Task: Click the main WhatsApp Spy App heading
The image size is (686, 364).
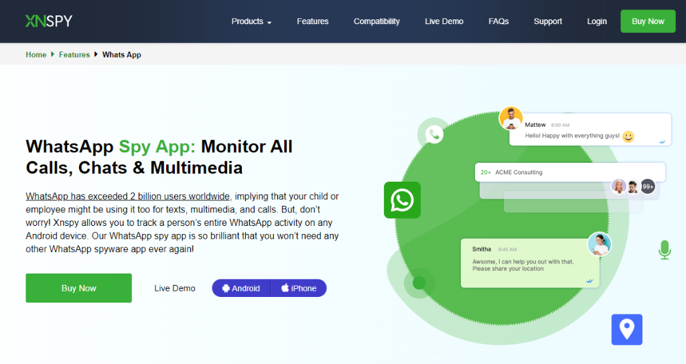Action: 159,157
